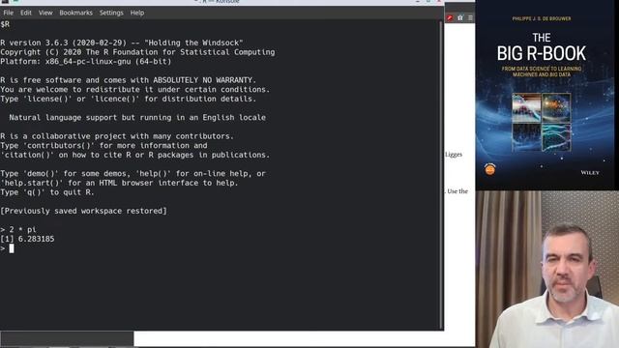Click the red extension icon in browser toolbar
Viewport: 619px width, 348px height.
tap(450, 17)
